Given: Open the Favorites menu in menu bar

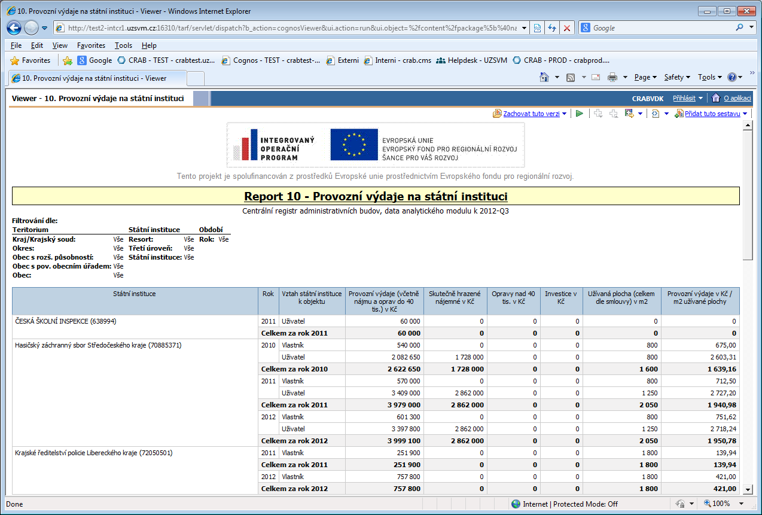Looking at the screenshot, I should point(91,45).
